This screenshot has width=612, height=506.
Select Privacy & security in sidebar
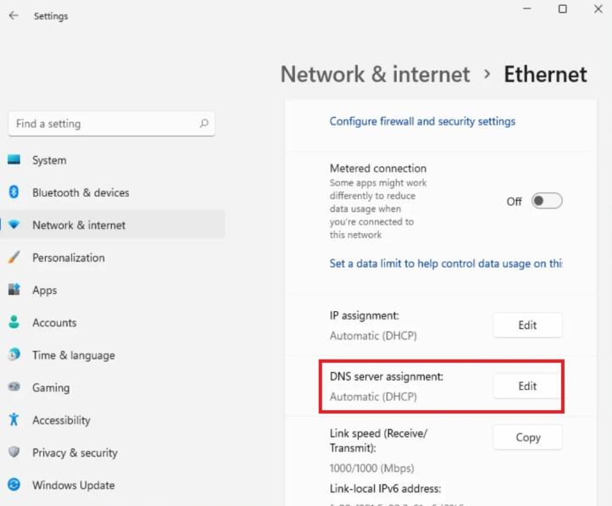75,453
